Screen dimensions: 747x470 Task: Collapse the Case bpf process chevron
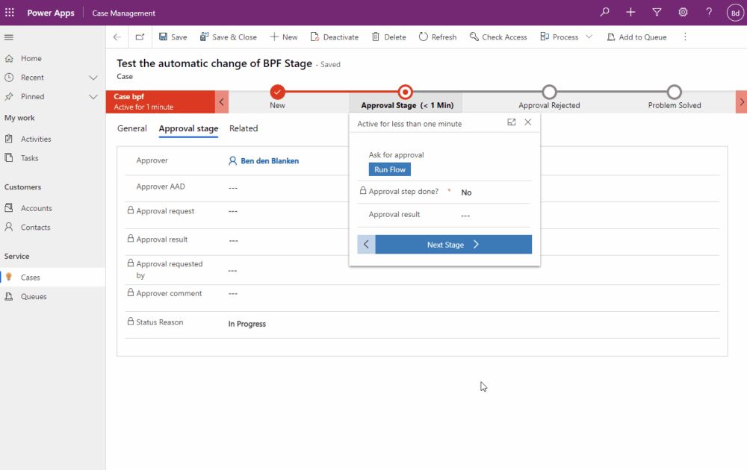222,101
